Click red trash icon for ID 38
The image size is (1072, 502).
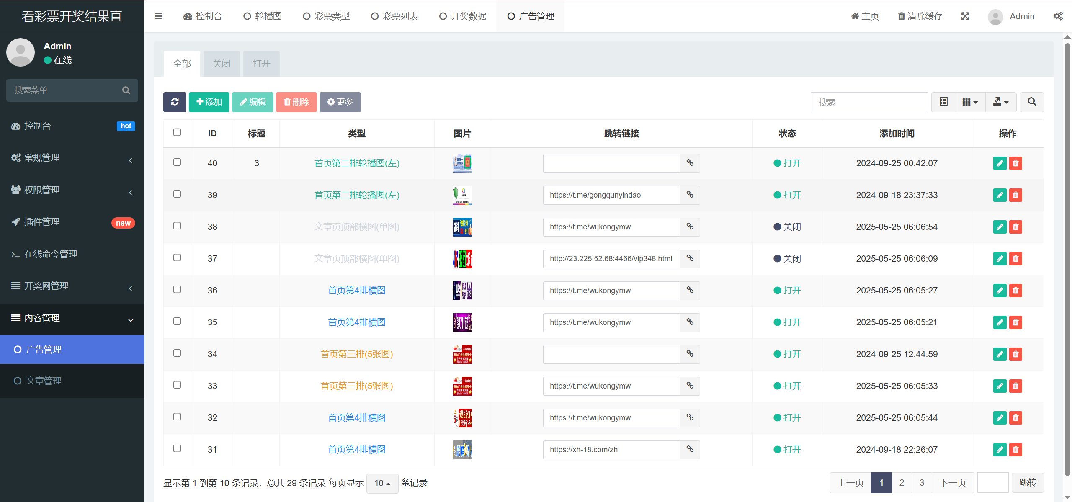[x=1015, y=227]
